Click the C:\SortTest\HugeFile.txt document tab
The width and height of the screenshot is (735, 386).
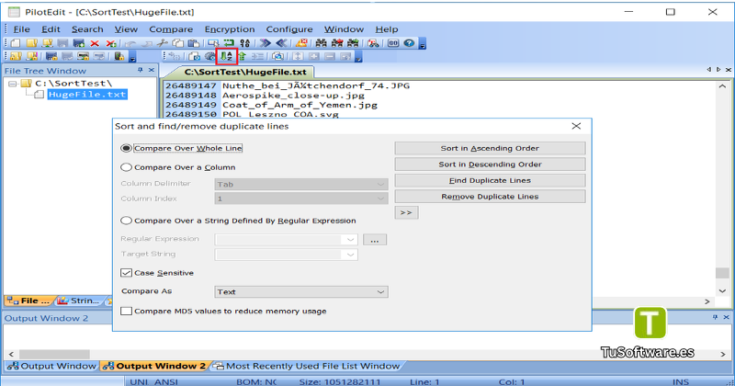pos(244,73)
